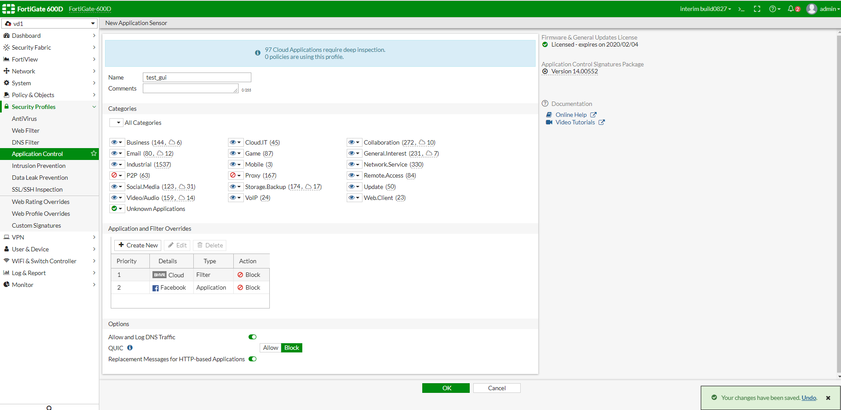Click the Online Help external link icon
841x410 pixels.
pos(593,115)
